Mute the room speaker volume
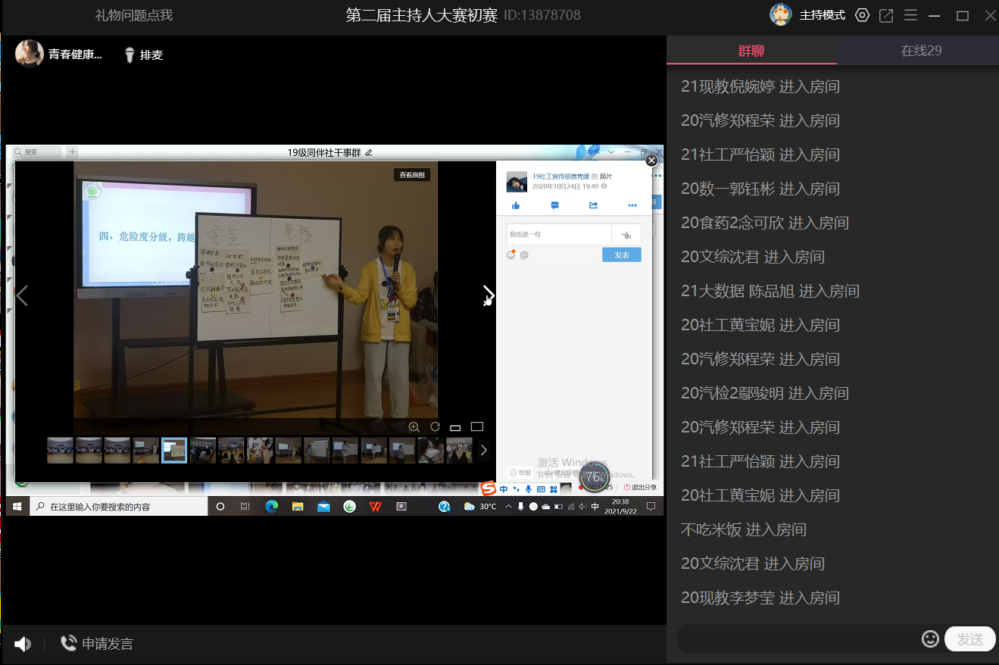This screenshot has width=999, height=665. coord(23,644)
